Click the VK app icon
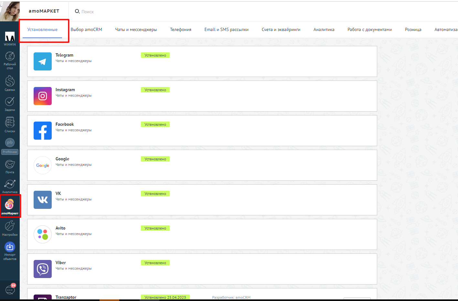Image resolution: width=458 pixels, height=301 pixels. click(43, 200)
